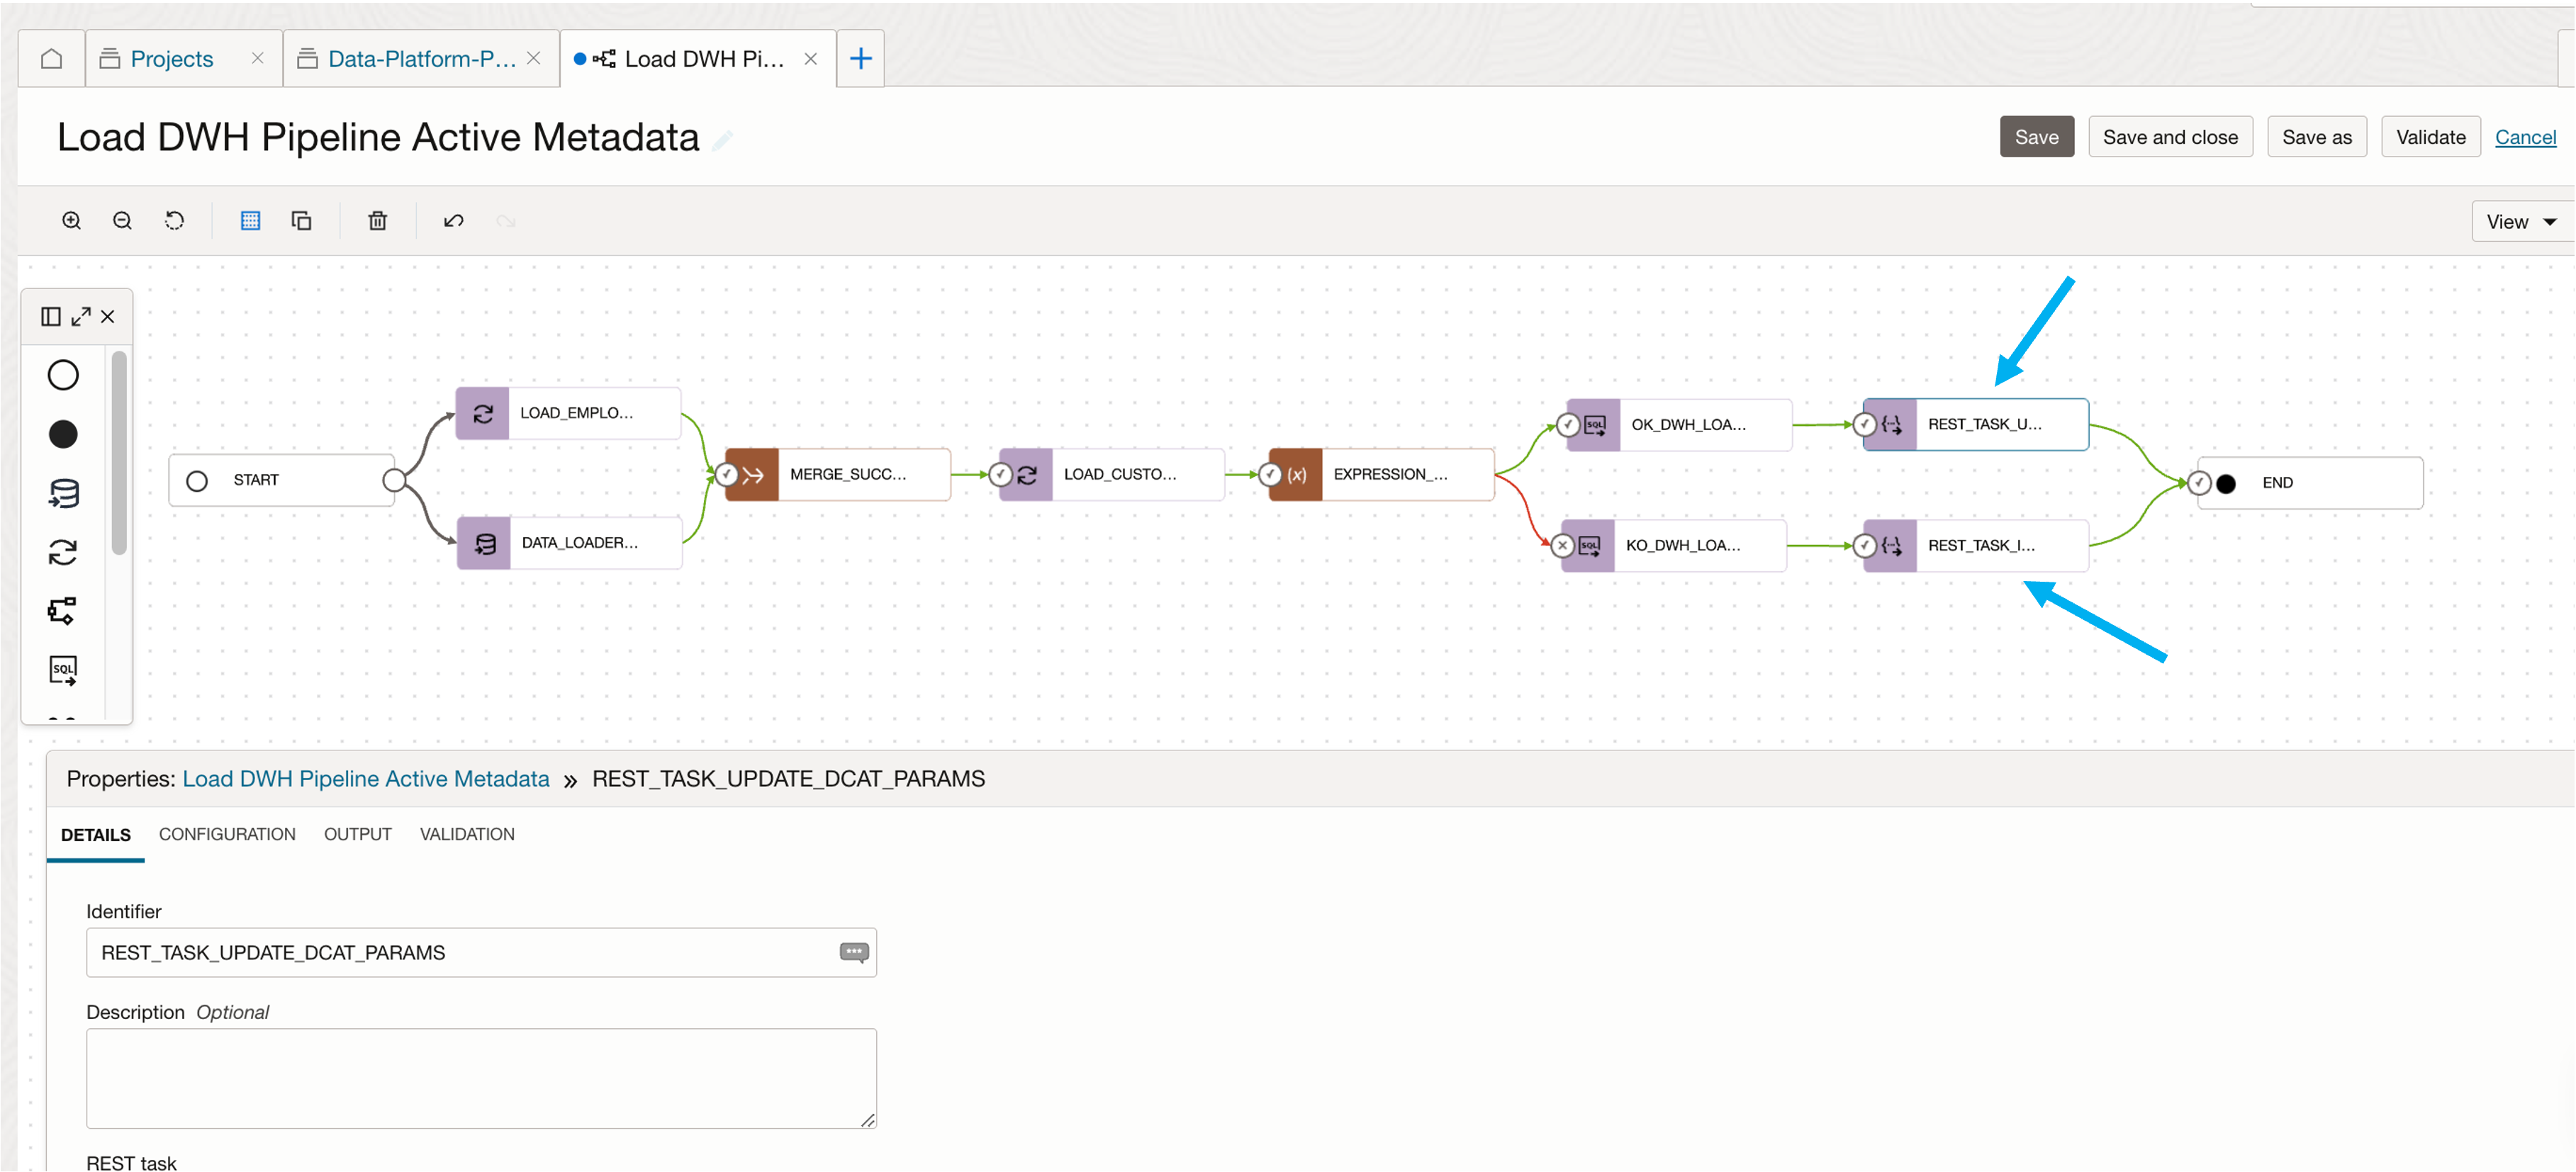Select the OK_DWH_LOA... SQL node
The image size is (2576, 1172).
[1680, 425]
